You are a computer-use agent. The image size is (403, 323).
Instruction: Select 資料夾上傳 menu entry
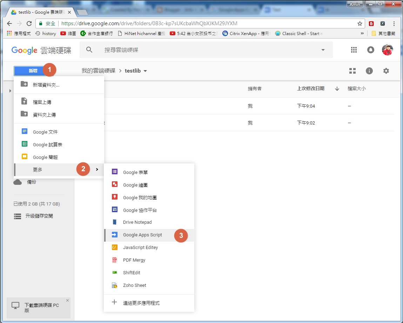point(59,115)
